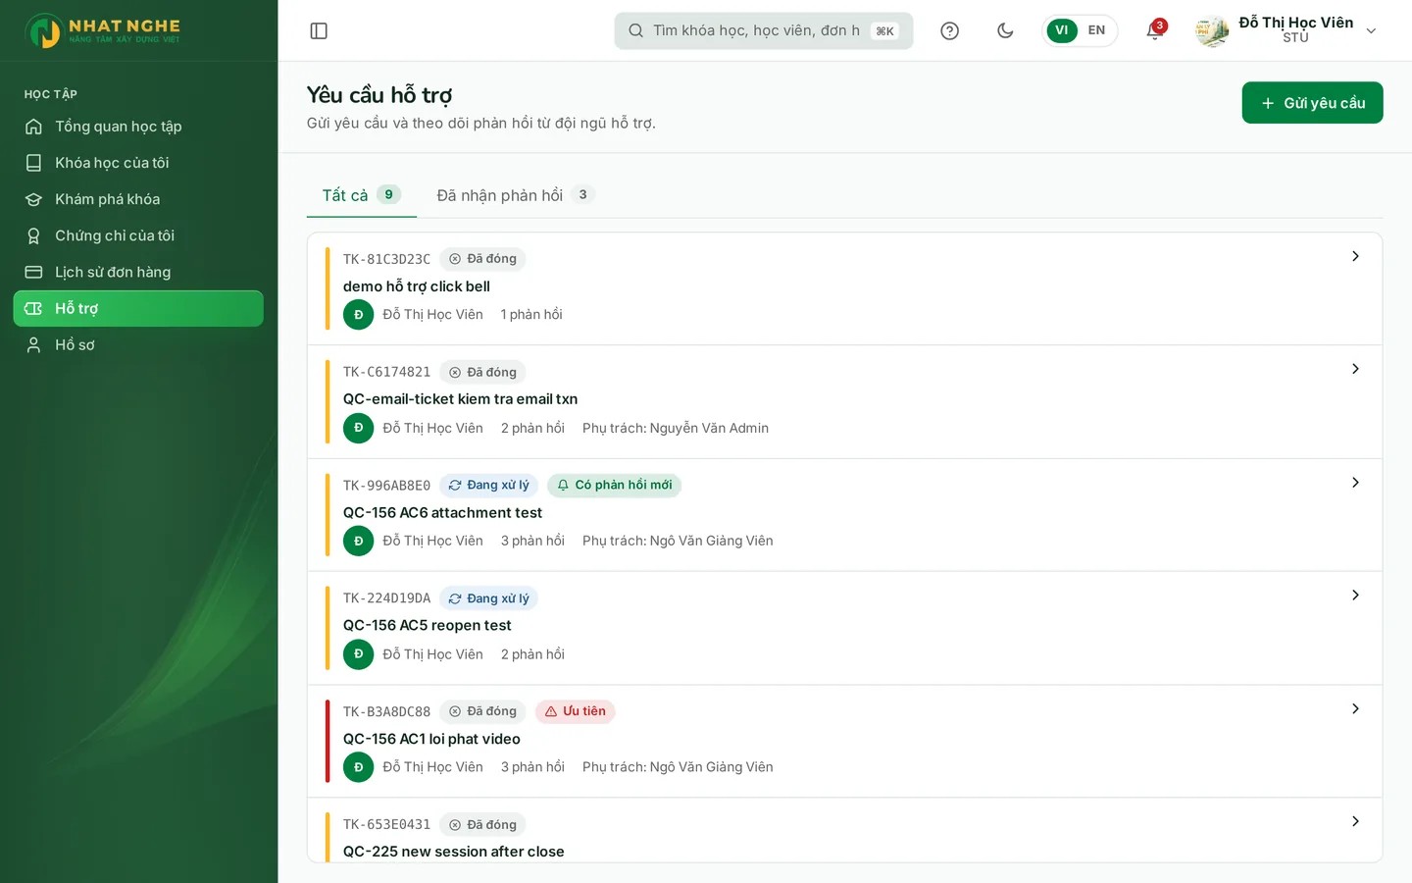The width and height of the screenshot is (1412, 883).
Task: Click Đã đóng badge on TK-653E0431
Action: tap(482, 825)
